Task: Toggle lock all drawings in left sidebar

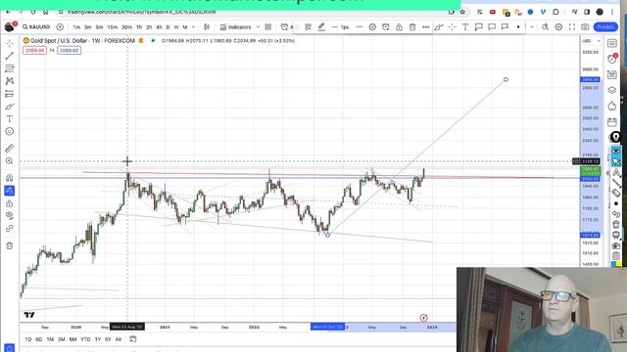Action: pyautogui.click(x=10, y=203)
